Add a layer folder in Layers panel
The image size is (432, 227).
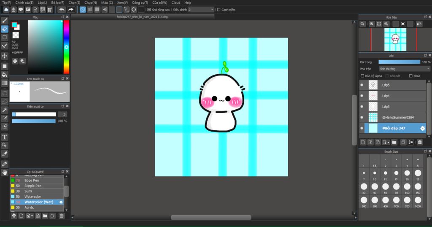click(x=394, y=142)
